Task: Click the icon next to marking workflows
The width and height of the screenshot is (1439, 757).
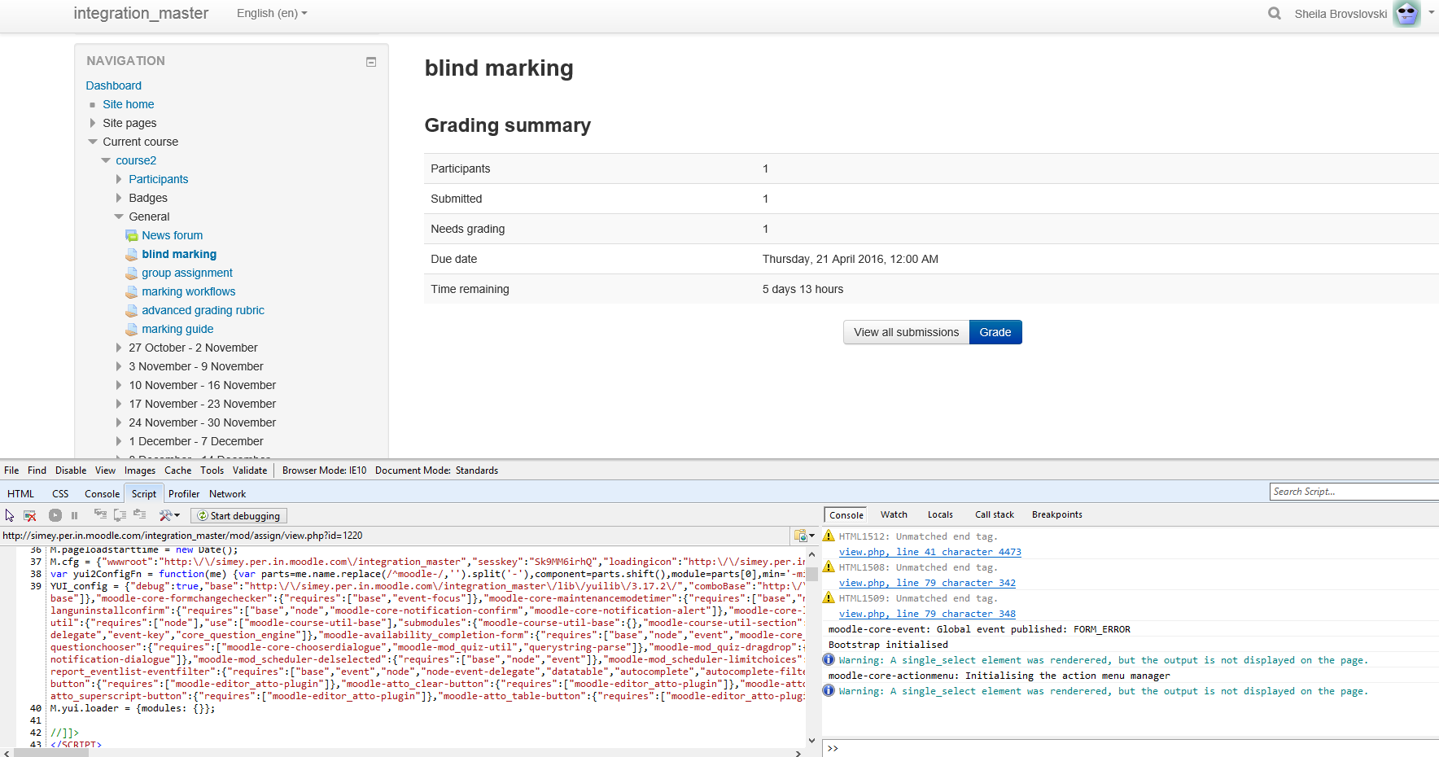Action: click(x=132, y=291)
